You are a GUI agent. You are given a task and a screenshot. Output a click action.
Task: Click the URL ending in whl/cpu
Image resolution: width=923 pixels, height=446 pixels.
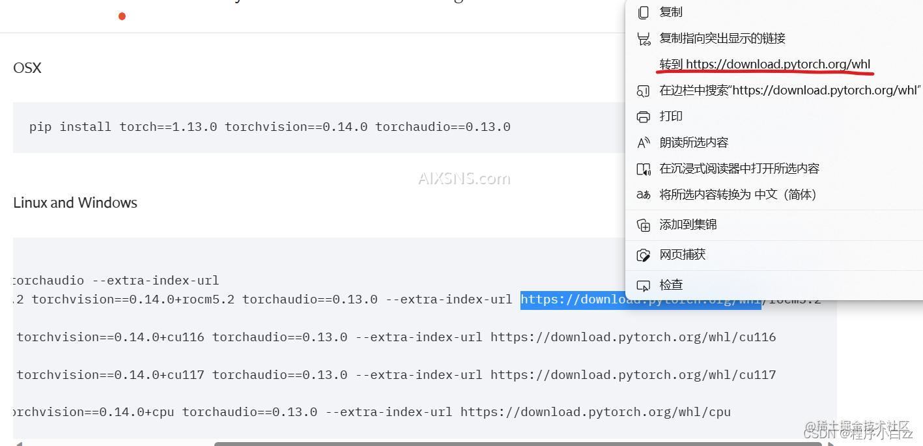(595, 412)
